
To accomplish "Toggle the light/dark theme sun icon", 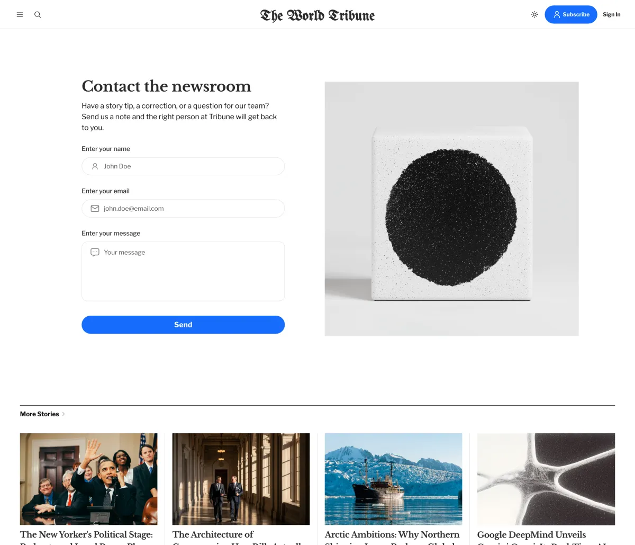I will click(x=534, y=15).
